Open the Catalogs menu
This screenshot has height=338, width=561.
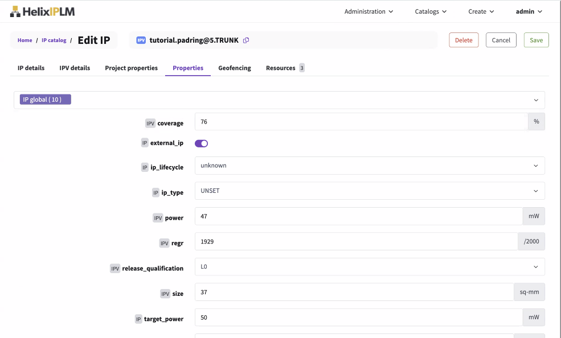431,11
